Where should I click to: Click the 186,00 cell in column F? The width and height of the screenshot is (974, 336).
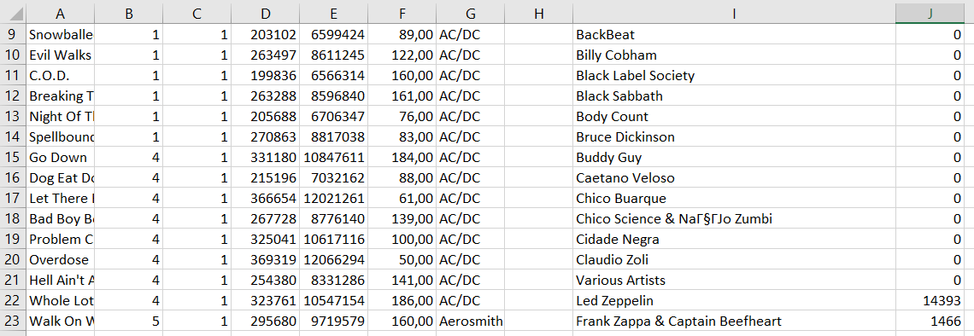tap(402, 301)
